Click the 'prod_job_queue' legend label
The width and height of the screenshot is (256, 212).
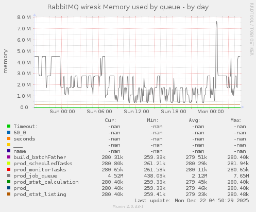pyautogui.click(x=35, y=176)
